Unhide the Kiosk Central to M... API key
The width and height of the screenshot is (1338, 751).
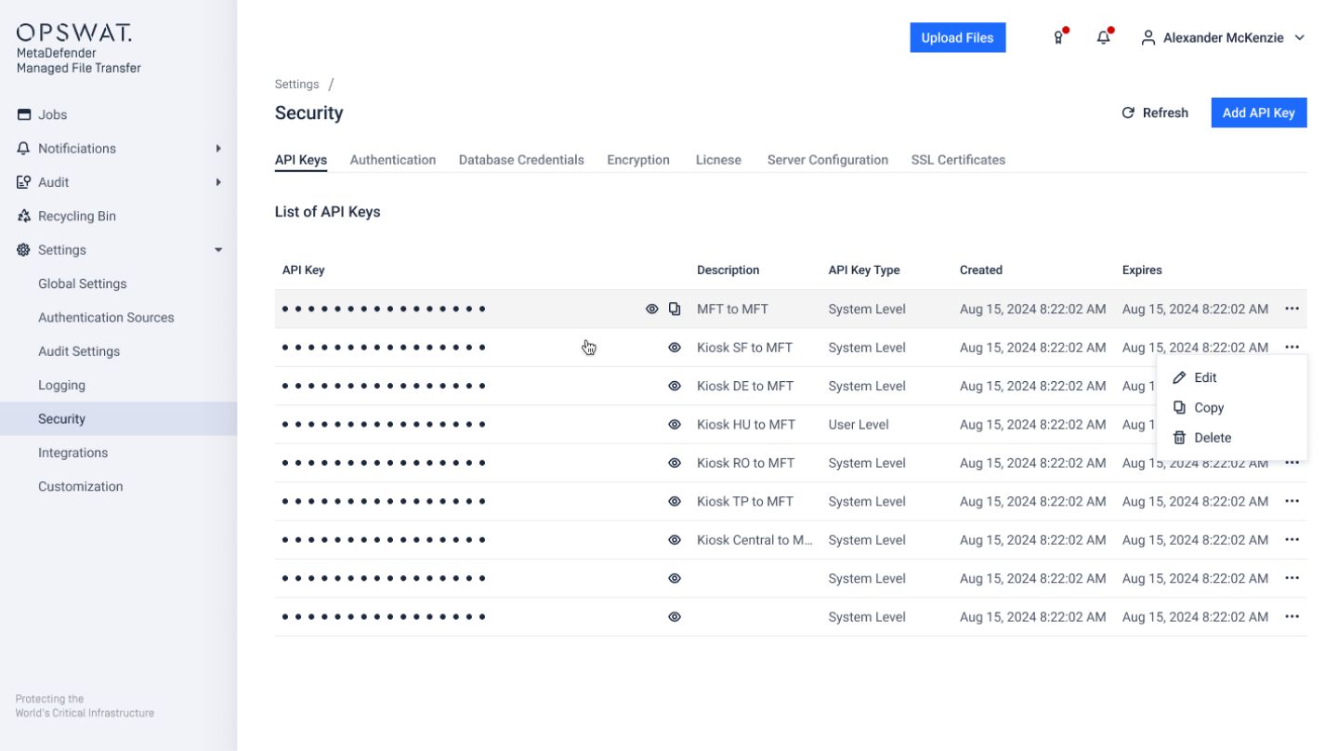point(675,539)
